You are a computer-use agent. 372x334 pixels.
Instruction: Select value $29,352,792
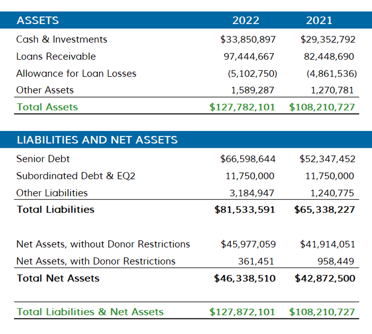coord(328,39)
